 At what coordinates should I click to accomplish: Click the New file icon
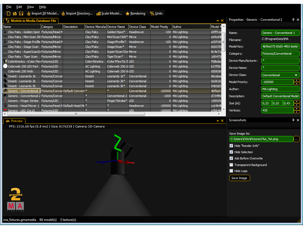8,14
